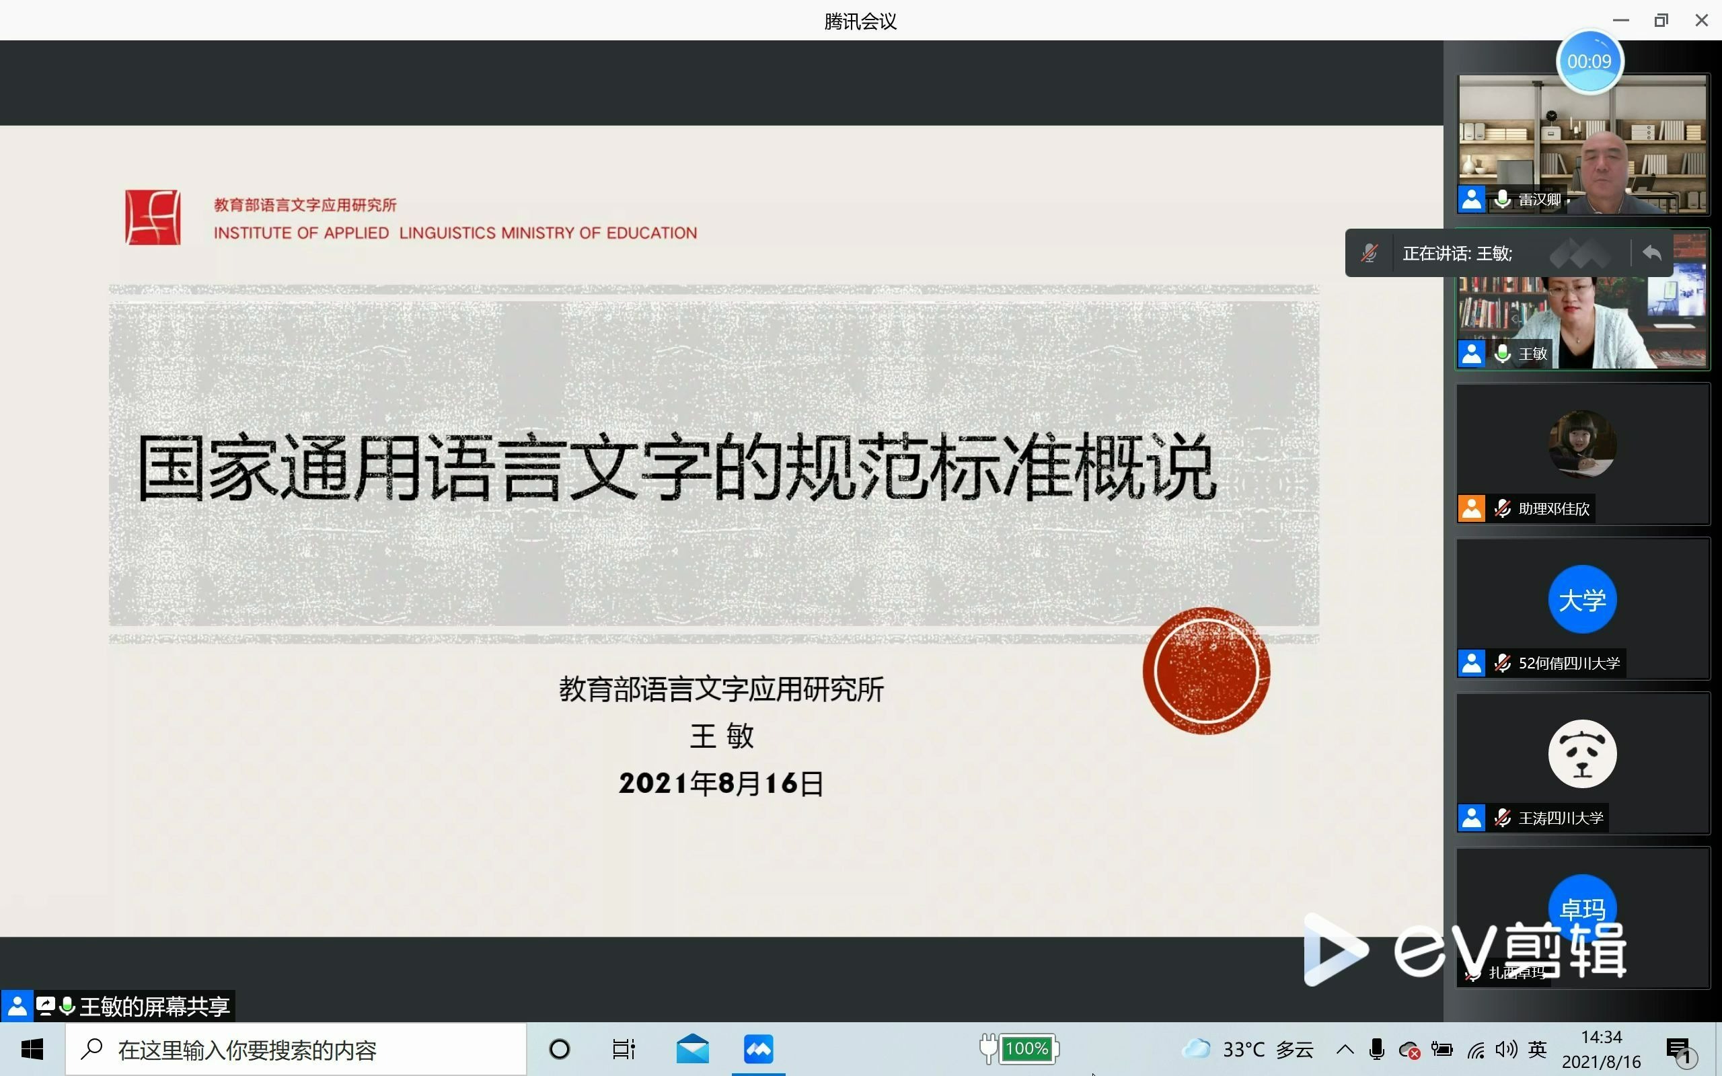Click the return arrow in the speaking banner
Viewport: 1722px width, 1076px height.
[1652, 253]
